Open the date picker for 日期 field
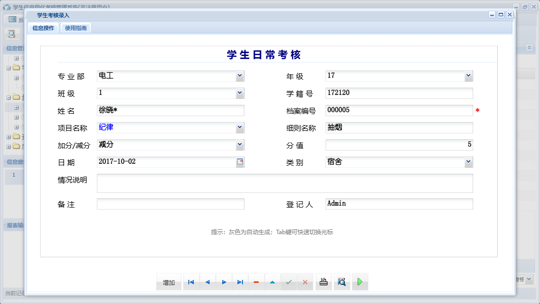This screenshot has height=304, width=540. tap(240, 162)
